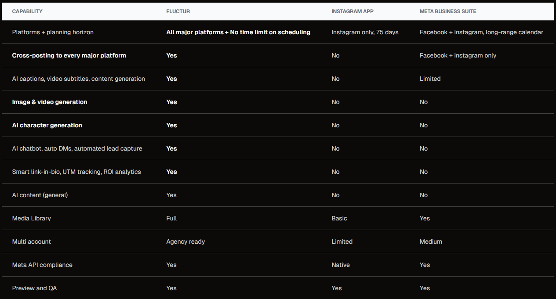Select Meta Business Suite 'Yes' for Media Library
Viewport: 556px width, 299px height.
[x=425, y=218]
